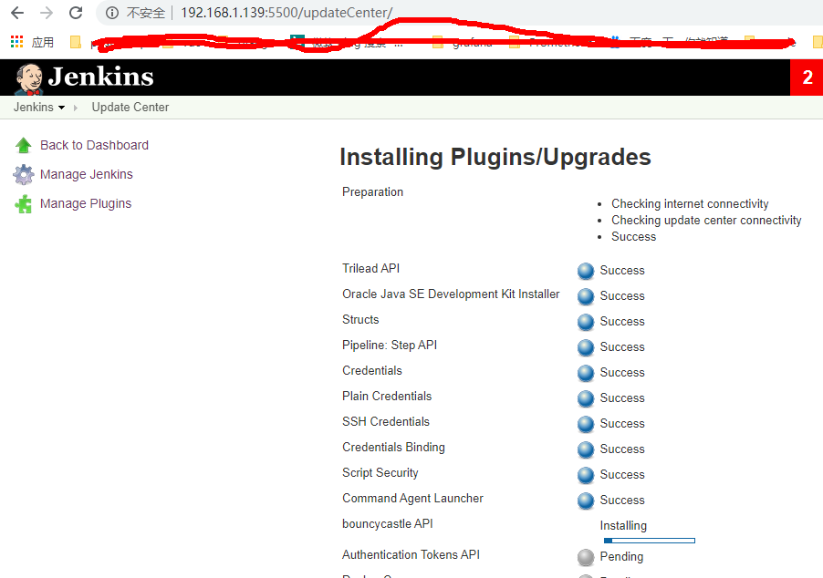Click the bouncycastle API installing progress bar
Viewport: 823px width, 578px height.
pos(650,541)
